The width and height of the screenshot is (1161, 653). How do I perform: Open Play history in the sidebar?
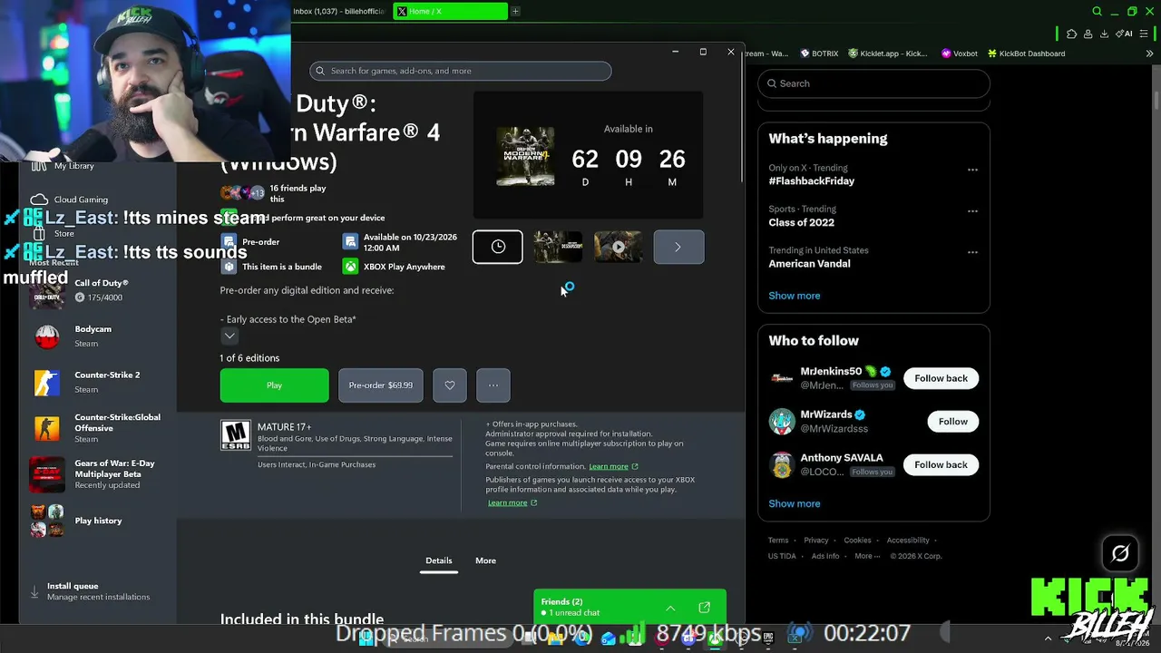click(x=98, y=521)
